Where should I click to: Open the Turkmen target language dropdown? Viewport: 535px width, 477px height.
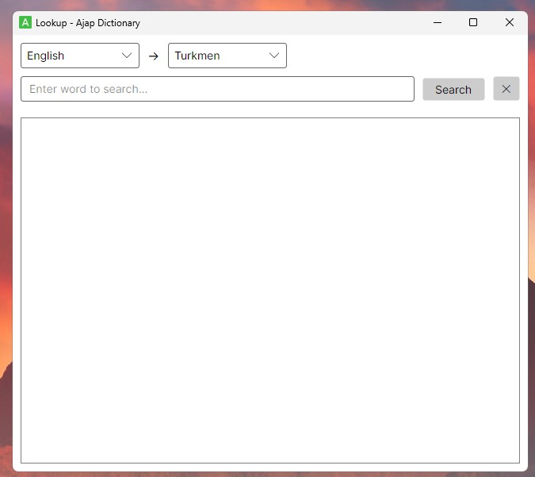(x=227, y=56)
